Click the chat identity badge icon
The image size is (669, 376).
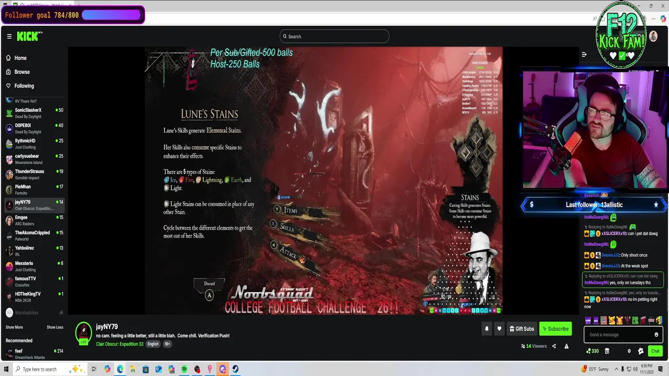click(x=640, y=351)
